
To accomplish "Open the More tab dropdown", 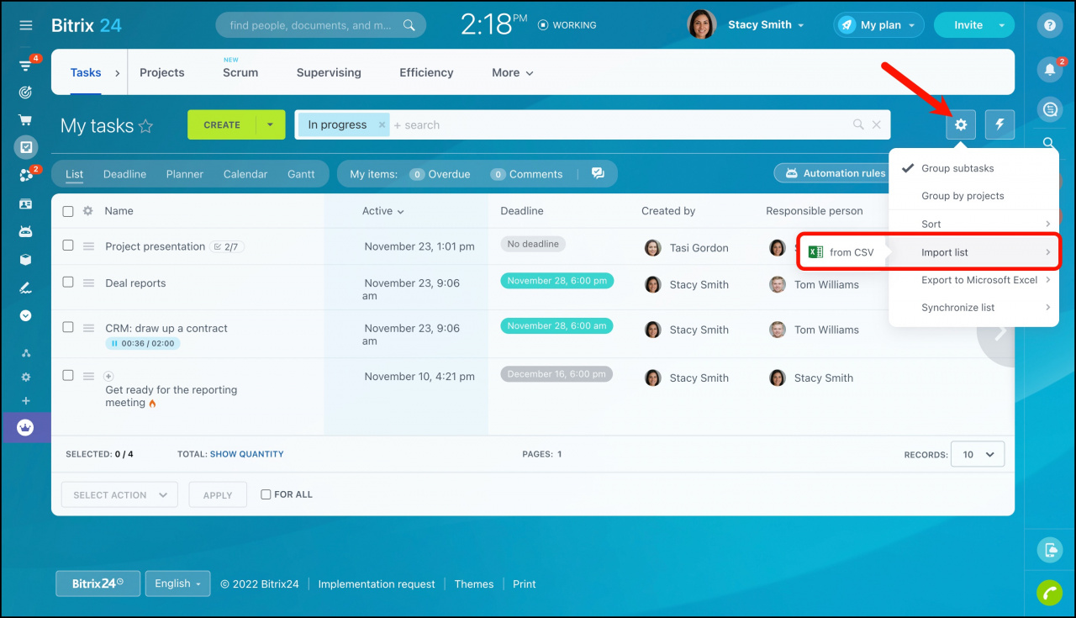I will [513, 73].
